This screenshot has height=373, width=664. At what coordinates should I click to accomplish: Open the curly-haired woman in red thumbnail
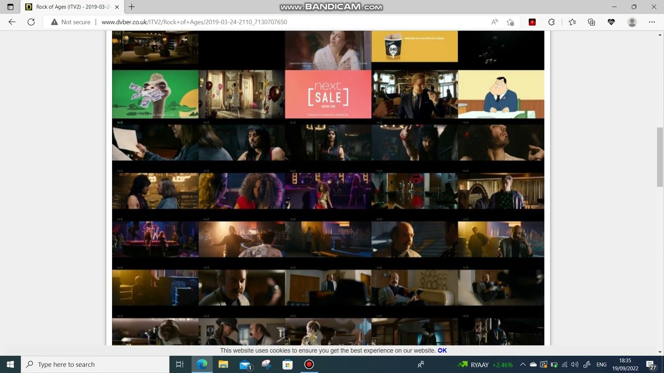pyautogui.click(x=242, y=191)
